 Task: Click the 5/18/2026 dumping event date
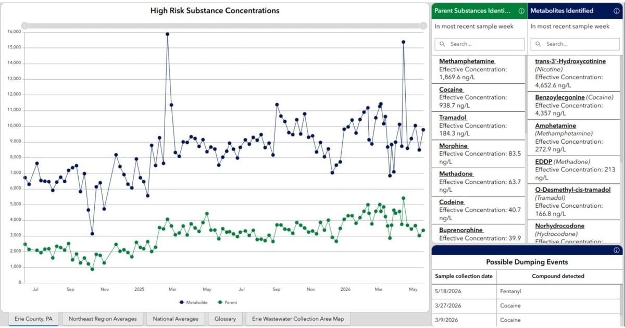447,292
